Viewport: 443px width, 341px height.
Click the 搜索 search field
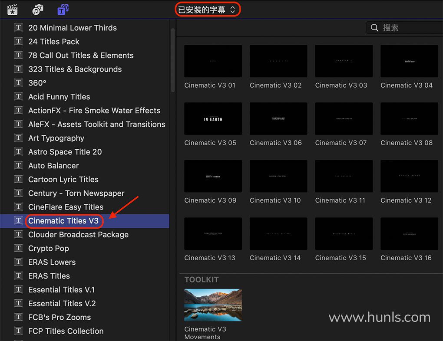[x=405, y=28]
